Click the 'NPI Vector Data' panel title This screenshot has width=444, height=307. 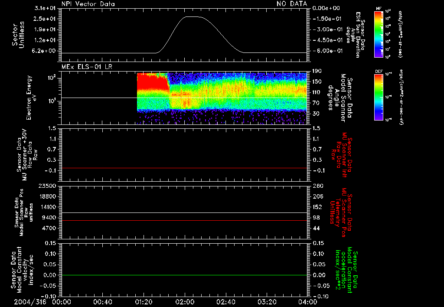click(x=88, y=4)
